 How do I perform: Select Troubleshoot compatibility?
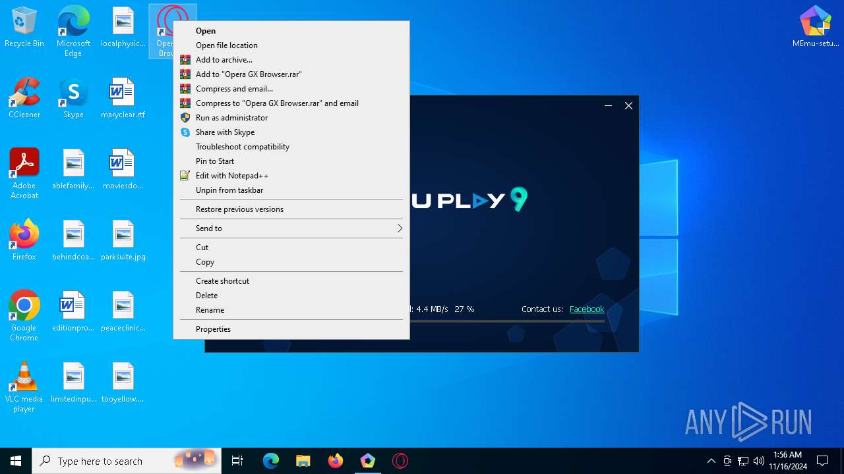(x=291, y=147)
